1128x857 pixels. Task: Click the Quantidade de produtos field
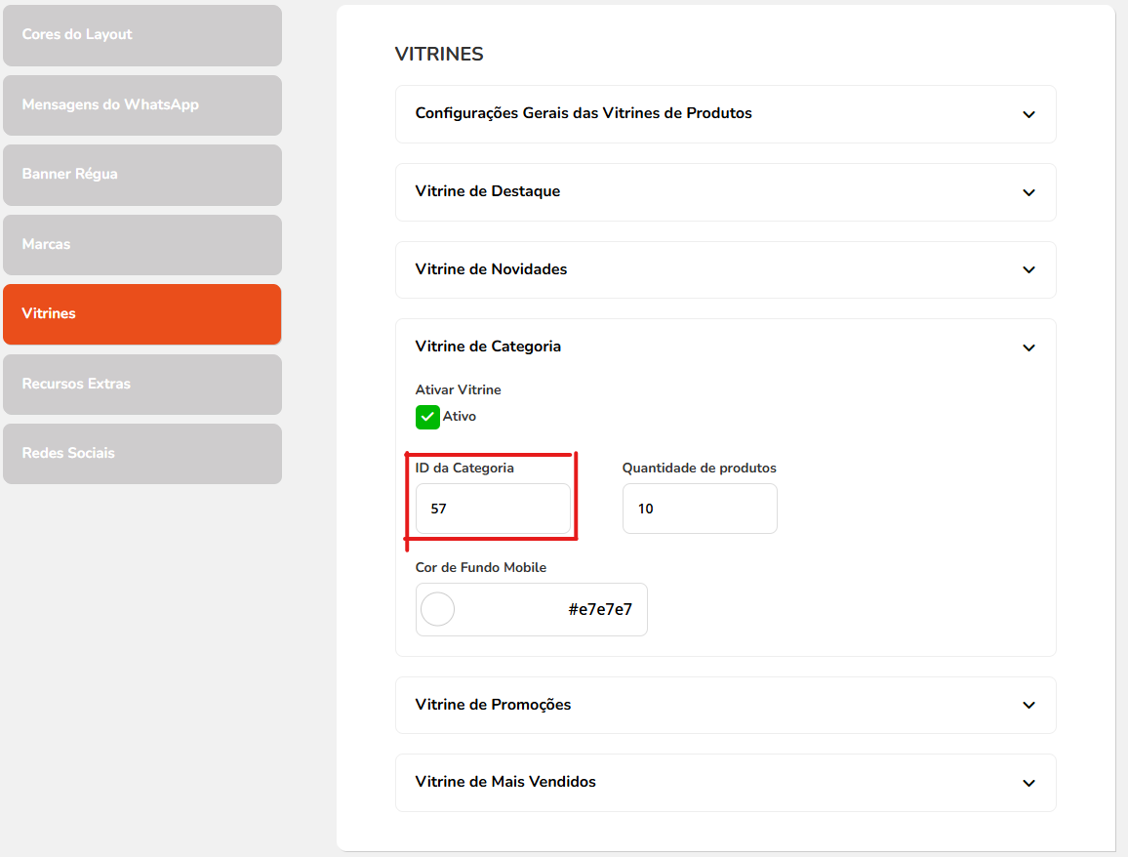(x=700, y=509)
